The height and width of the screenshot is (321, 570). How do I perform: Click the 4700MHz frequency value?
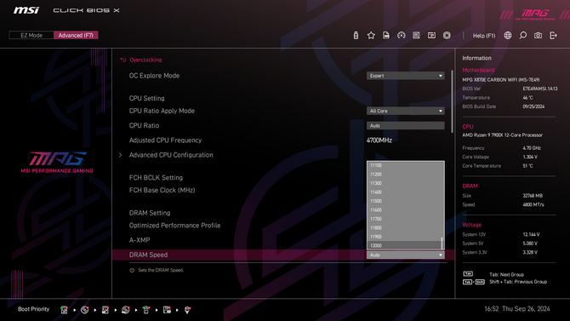tap(379, 140)
